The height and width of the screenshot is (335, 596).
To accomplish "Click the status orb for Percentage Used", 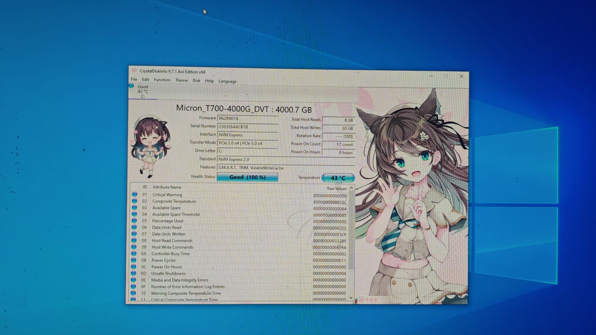I will coord(134,221).
